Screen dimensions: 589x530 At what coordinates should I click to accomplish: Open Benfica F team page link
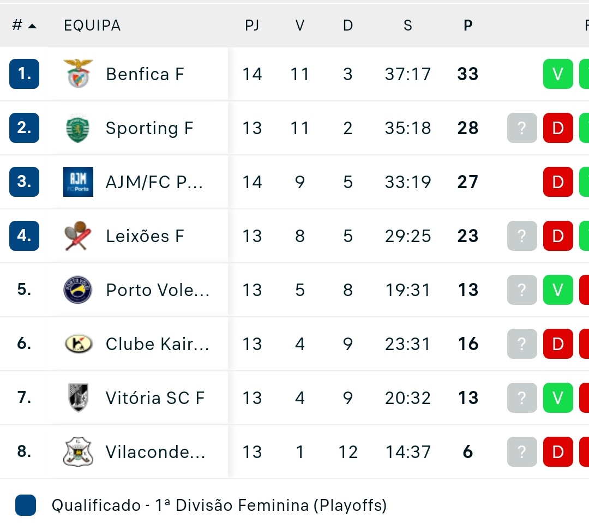click(x=145, y=74)
